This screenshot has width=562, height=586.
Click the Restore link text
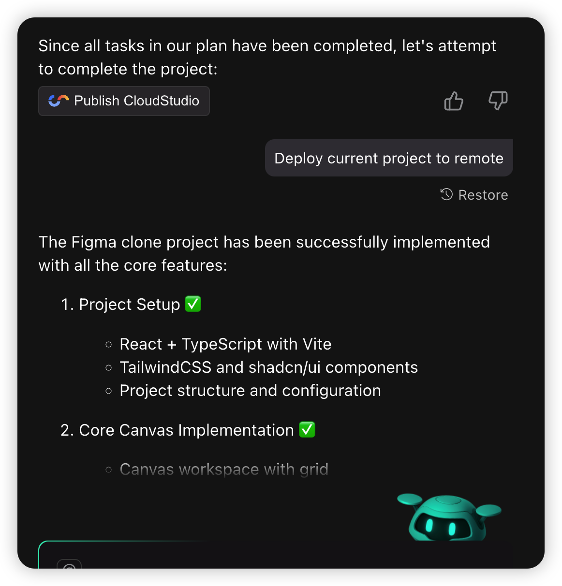tap(483, 195)
